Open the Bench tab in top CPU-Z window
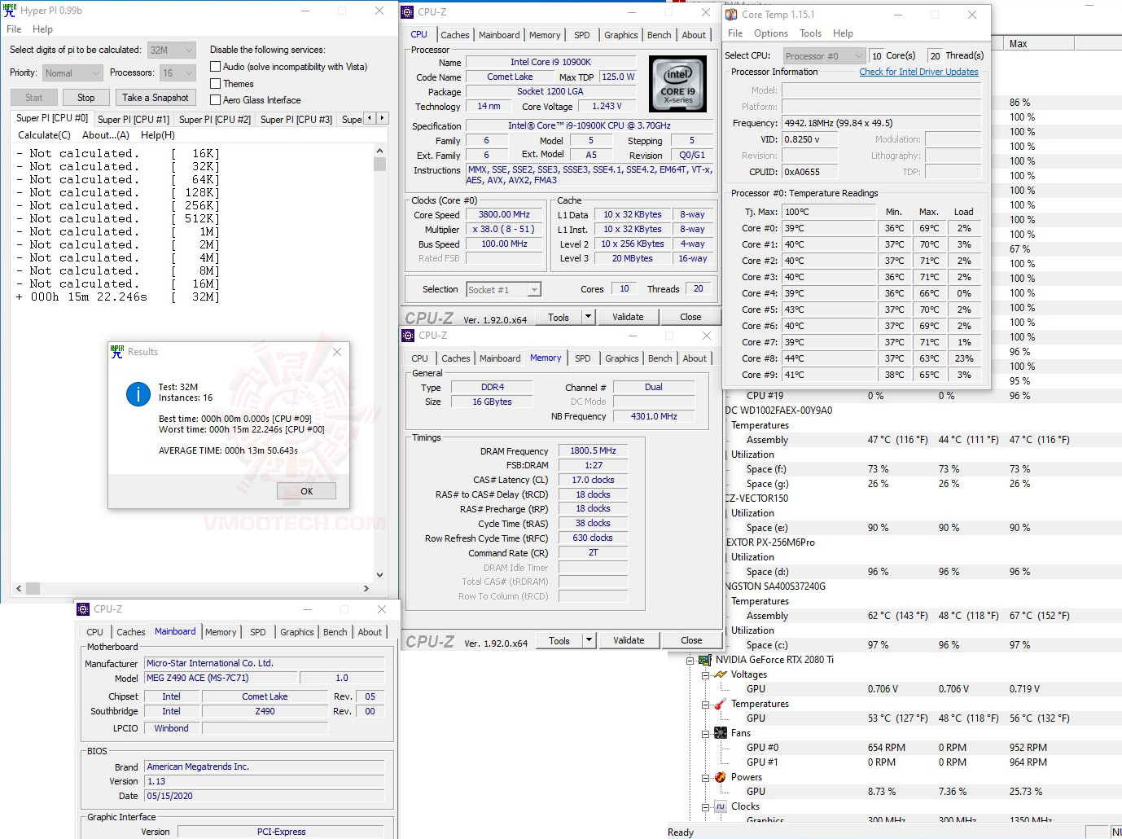The height and width of the screenshot is (839, 1122). coord(660,35)
